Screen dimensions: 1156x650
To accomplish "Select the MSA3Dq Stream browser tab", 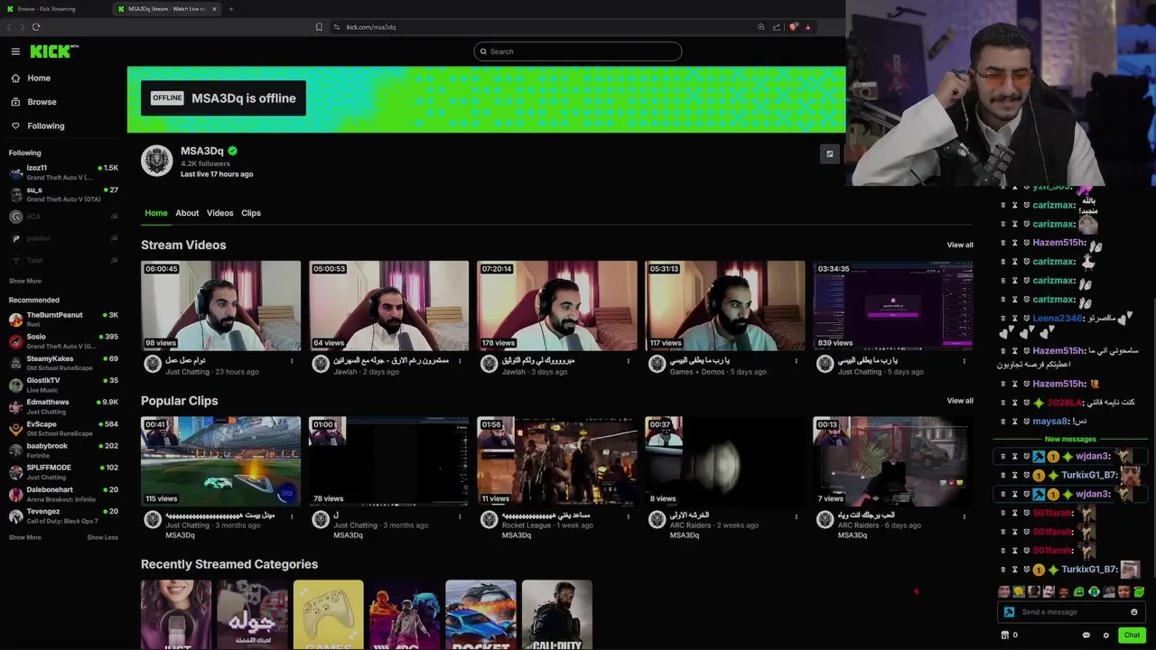I will coord(167,9).
